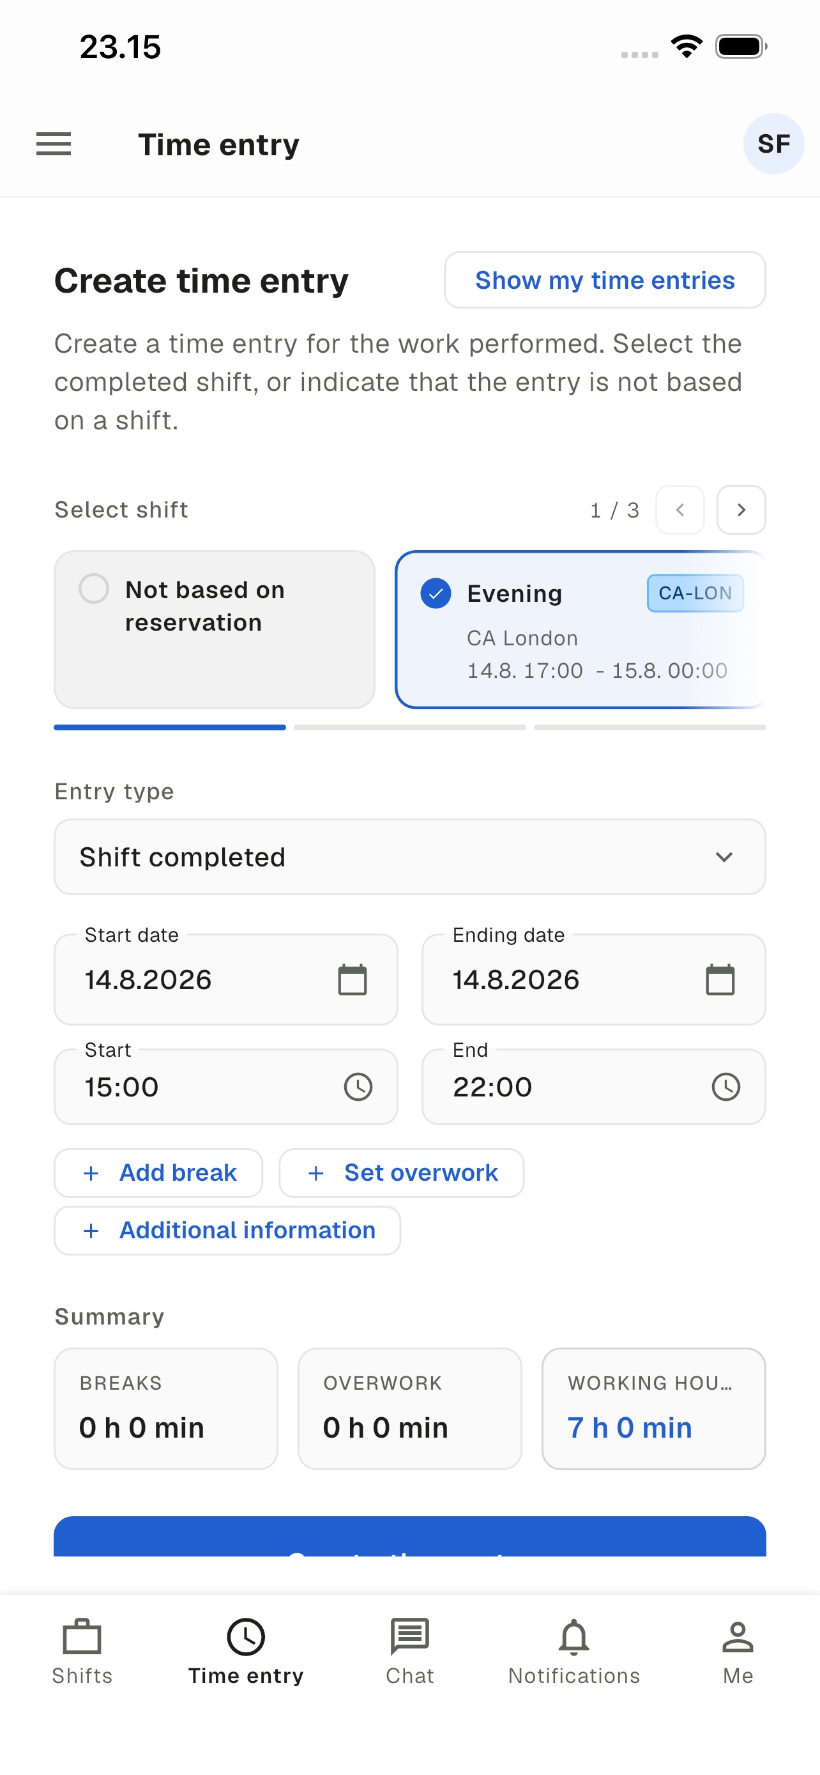Tap the third shift pagination indicator bar
Image resolution: width=820 pixels, height=1775 pixels.
[650, 727]
